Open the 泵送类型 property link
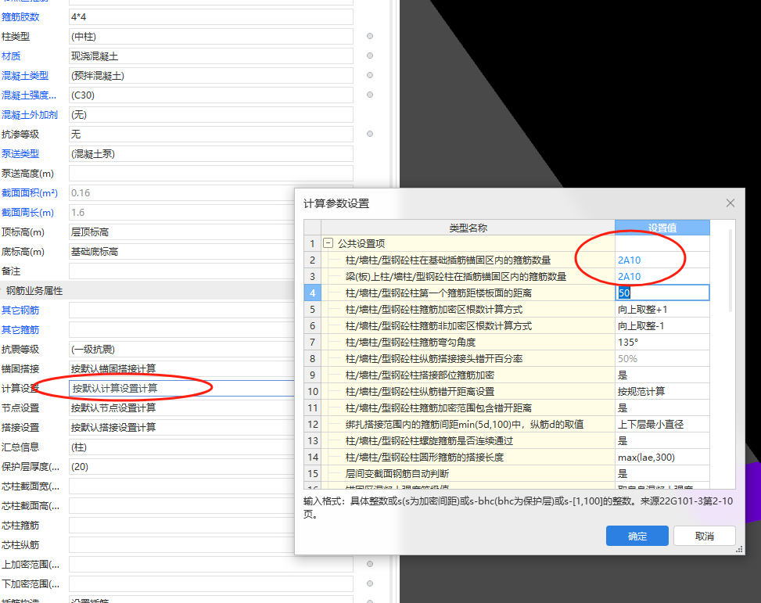Viewport: 761px width, 603px height. point(20,154)
